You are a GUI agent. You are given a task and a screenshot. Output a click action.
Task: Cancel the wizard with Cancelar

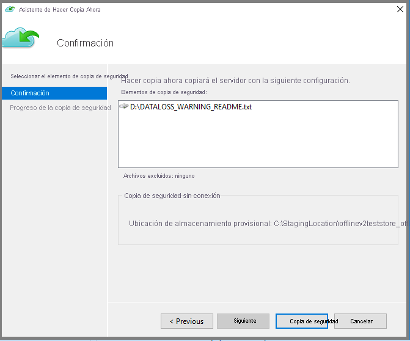[361, 321]
